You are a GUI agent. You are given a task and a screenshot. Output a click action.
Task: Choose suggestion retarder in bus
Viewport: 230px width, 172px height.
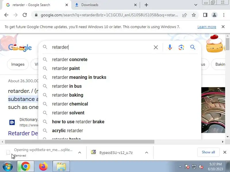pyautogui.click(x=120, y=86)
